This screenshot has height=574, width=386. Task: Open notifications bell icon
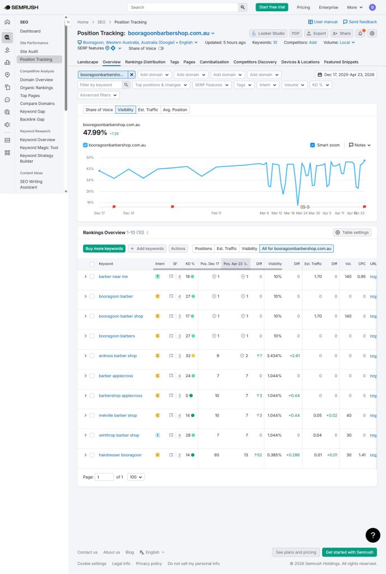tap(360, 33)
